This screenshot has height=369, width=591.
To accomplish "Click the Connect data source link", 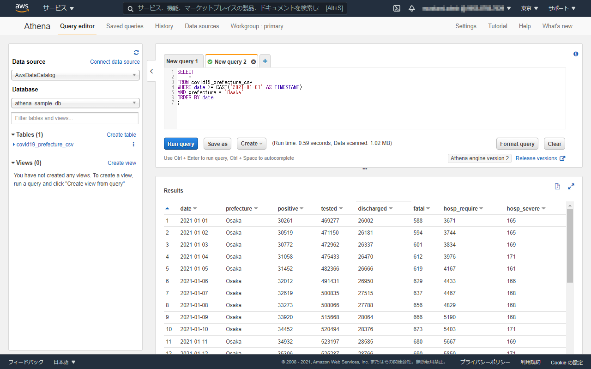I will [x=115, y=62].
